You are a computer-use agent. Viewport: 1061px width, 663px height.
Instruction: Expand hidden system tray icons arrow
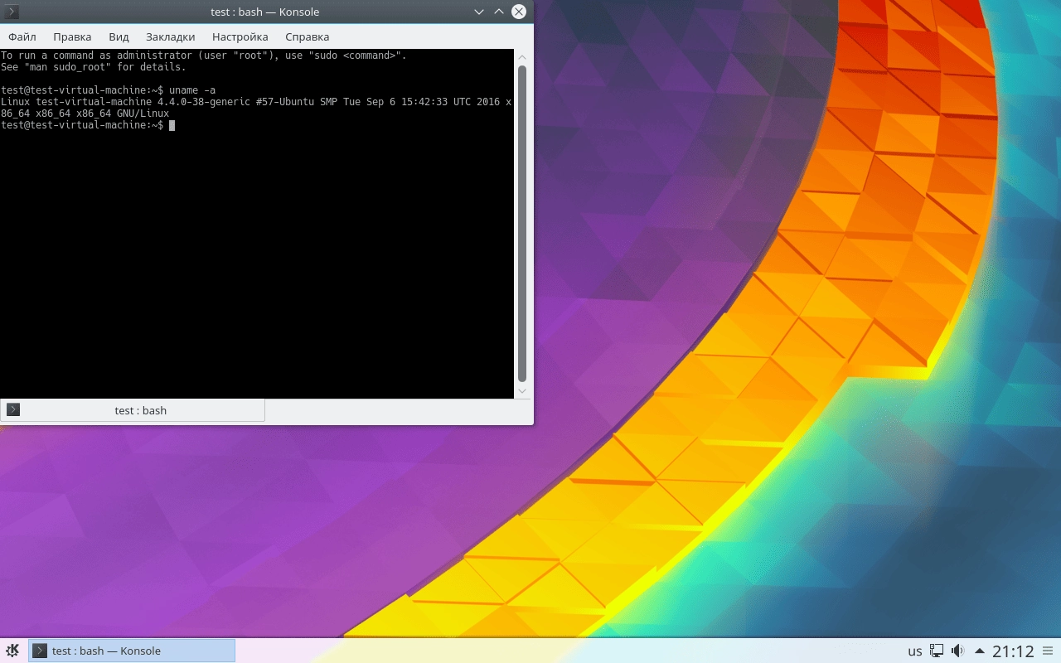tap(980, 651)
